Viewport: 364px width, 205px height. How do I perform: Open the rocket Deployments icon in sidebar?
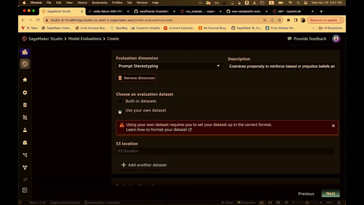pyautogui.click(x=25, y=180)
